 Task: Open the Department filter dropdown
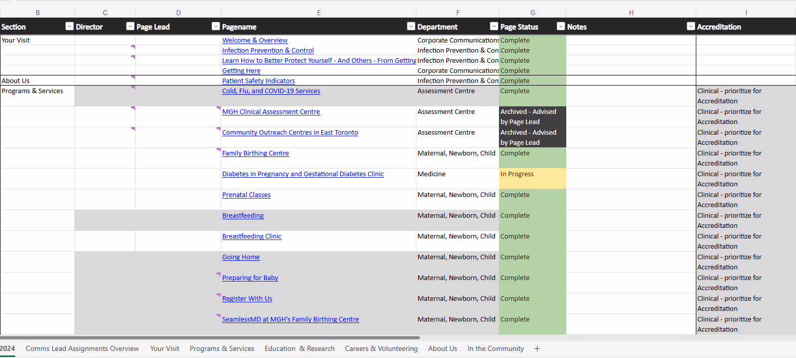point(494,26)
